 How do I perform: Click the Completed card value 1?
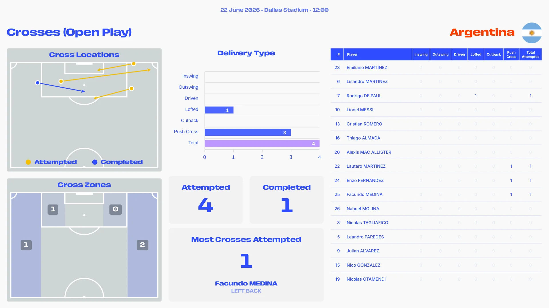click(x=287, y=205)
